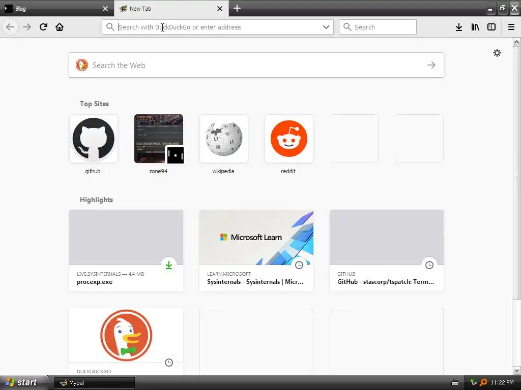Open GitHub stascorp/tspatch highlight card

387,251
